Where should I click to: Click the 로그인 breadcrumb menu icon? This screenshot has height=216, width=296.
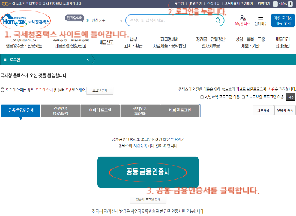coord(5,60)
